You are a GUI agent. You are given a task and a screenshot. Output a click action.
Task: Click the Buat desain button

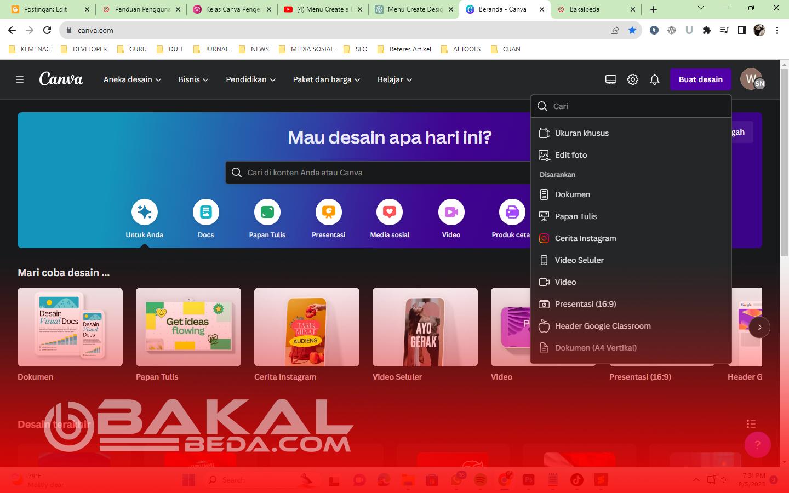[701, 79]
